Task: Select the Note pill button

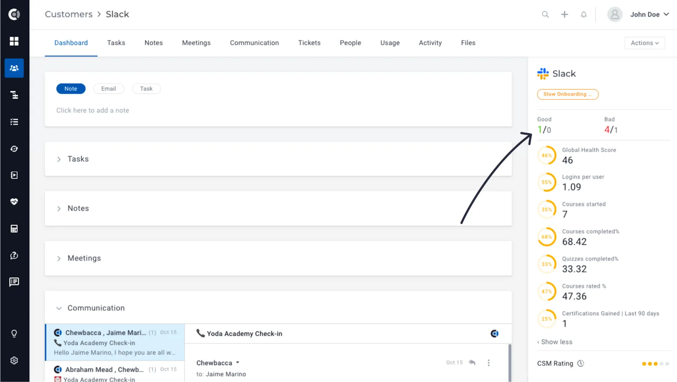Action: pos(71,88)
